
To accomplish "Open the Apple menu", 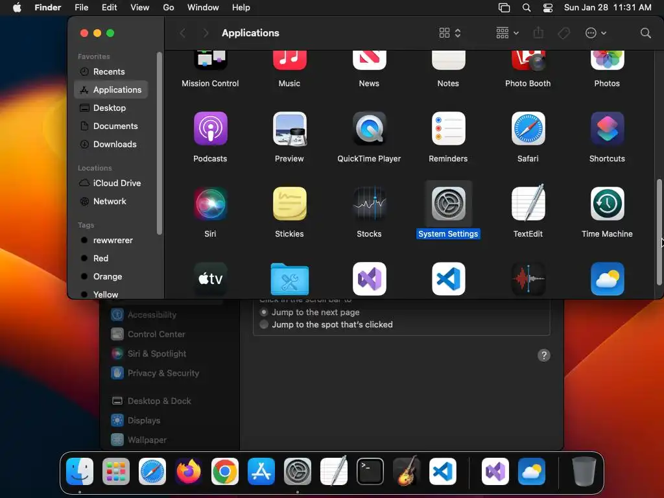I will pos(17,8).
